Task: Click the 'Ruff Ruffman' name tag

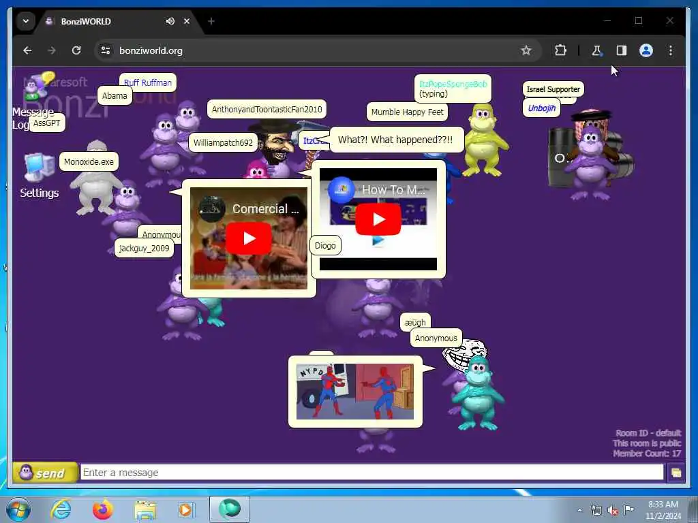Action: 148,82
